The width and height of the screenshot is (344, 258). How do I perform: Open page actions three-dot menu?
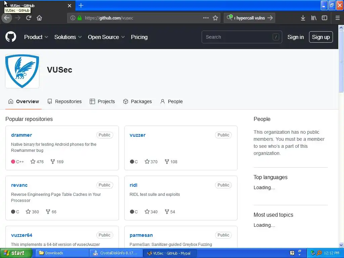206,18
